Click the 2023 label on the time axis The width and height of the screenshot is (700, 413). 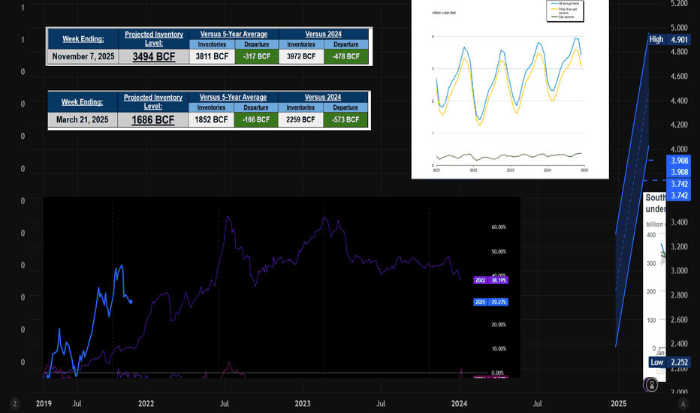tap(302, 404)
